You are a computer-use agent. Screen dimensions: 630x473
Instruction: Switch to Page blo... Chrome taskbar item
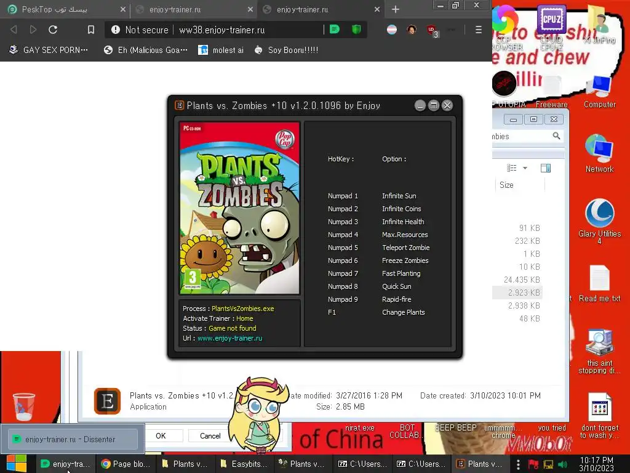pyautogui.click(x=126, y=464)
